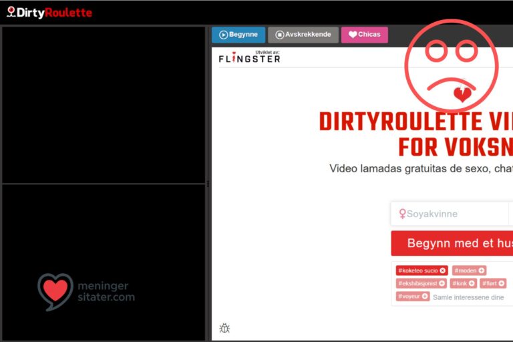Focus the Samle interessene dine input
Screen dimensions: 513x342
(468, 297)
